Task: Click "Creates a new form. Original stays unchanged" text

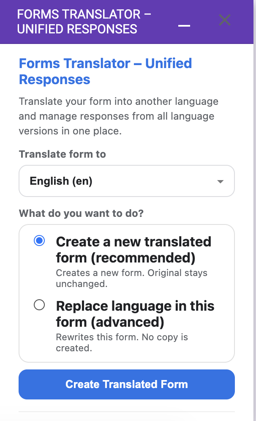Action: [131, 278]
